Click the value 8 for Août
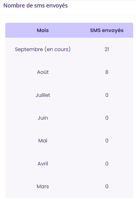The image size is (136, 200). [x=107, y=72]
